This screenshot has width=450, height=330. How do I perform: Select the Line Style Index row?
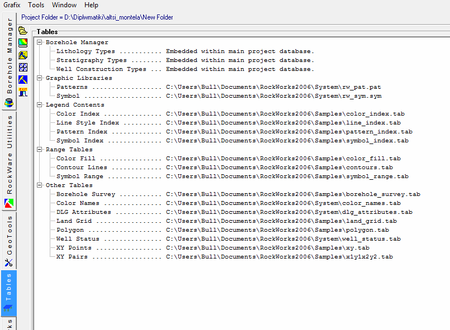coord(229,123)
